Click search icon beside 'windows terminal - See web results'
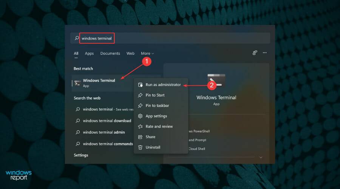 (77, 109)
